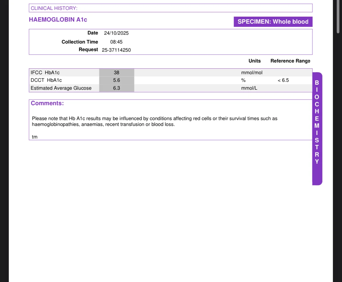Select the 'CLINICAL HISTORY:' field label
The width and height of the screenshot is (342, 282).
click(x=54, y=8)
